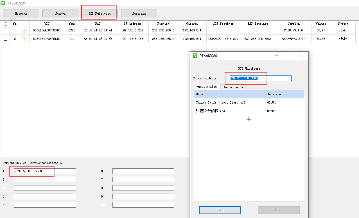Play audio on T20 device row
Image resolution: width=359 pixels, height=218 pixels.
(24, 39)
